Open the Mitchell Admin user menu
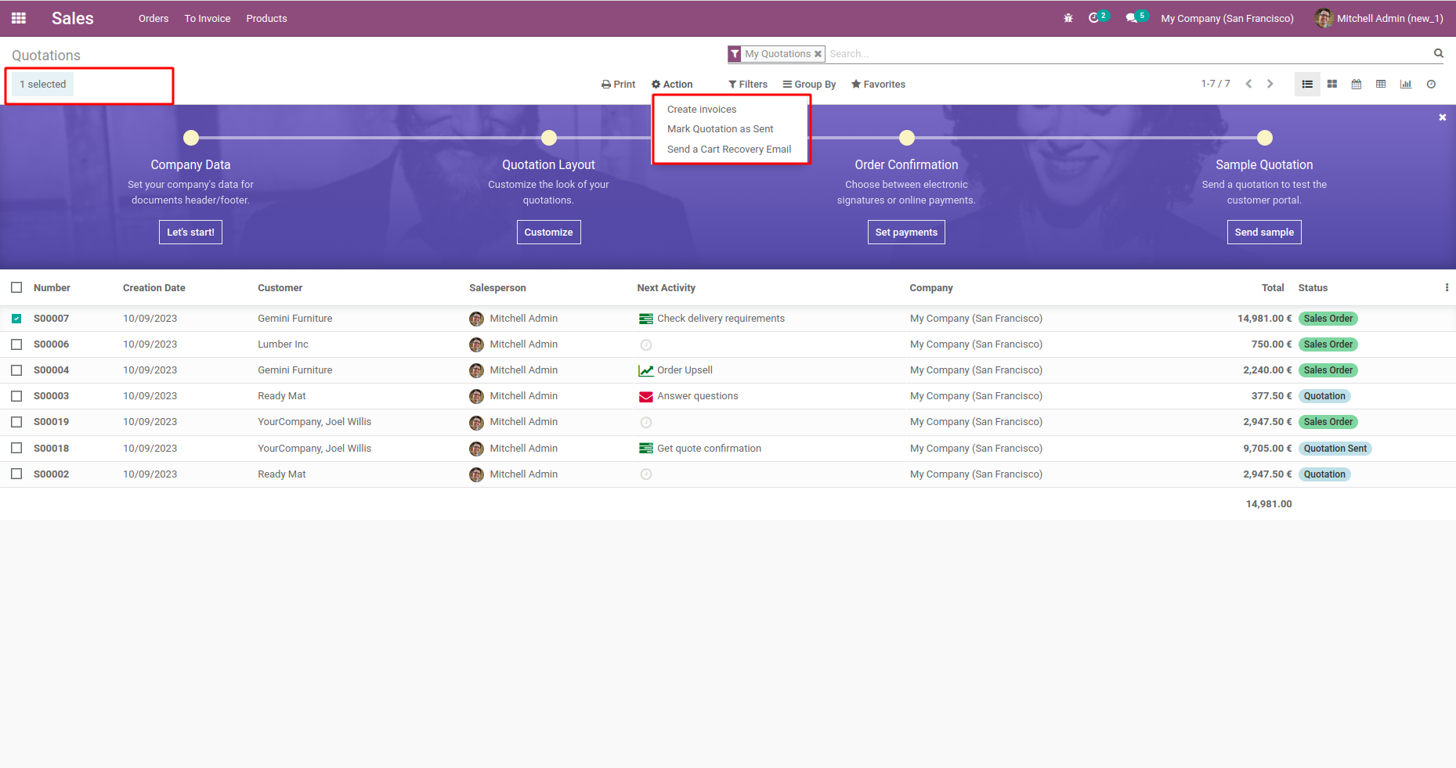The width and height of the screenshot is (1456, 768). 1379,18
